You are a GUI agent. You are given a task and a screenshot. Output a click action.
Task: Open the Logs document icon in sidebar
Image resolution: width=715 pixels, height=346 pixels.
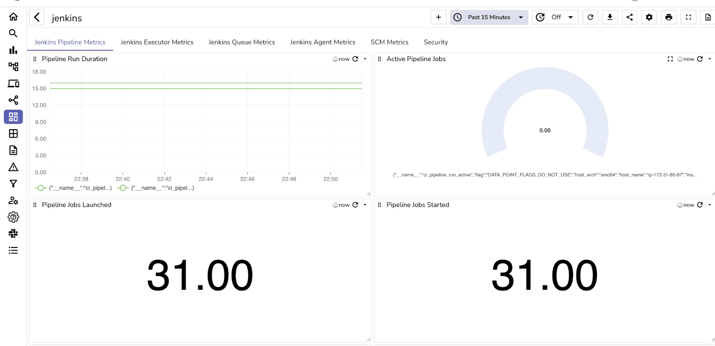[x=13, y=150]
